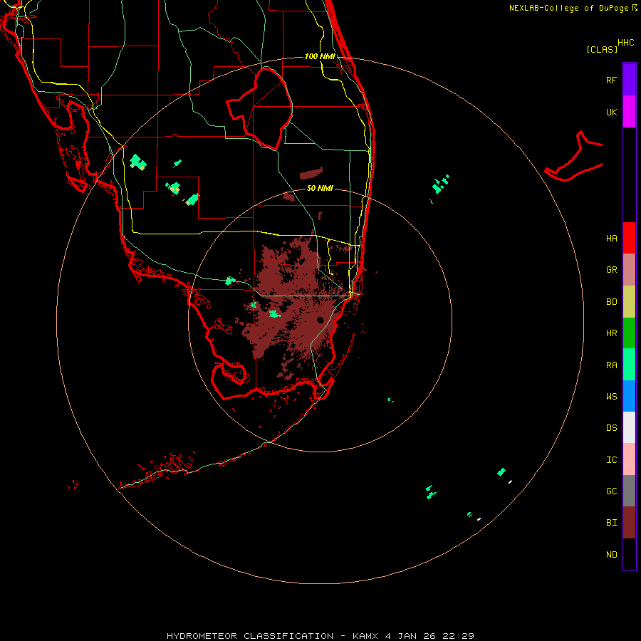The height and width of the screenshot is (641, 641).
Task: Click the GC gray legend swatch
Action: [x=629, y=491]
